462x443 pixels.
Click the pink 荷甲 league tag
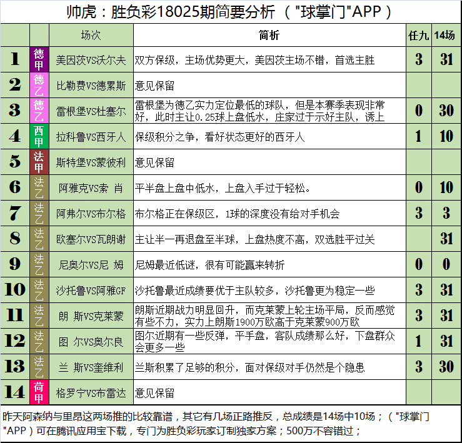pyautogui.click(x=39, y=392)
